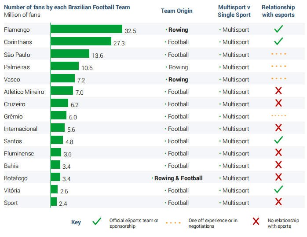Viewport: 307px width, 237px height.
Task: Click the red X in the Sport row
Action: tap(278, 202)
